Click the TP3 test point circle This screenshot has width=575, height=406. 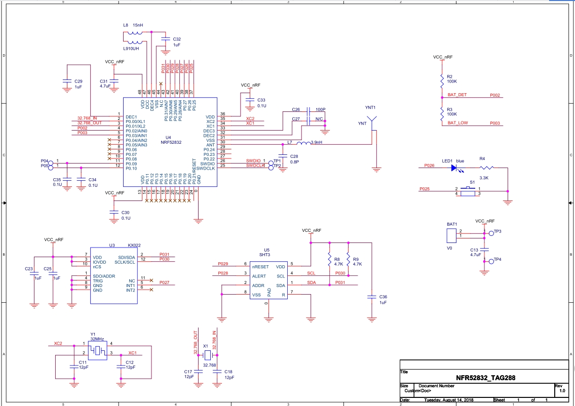click(491, 233)
